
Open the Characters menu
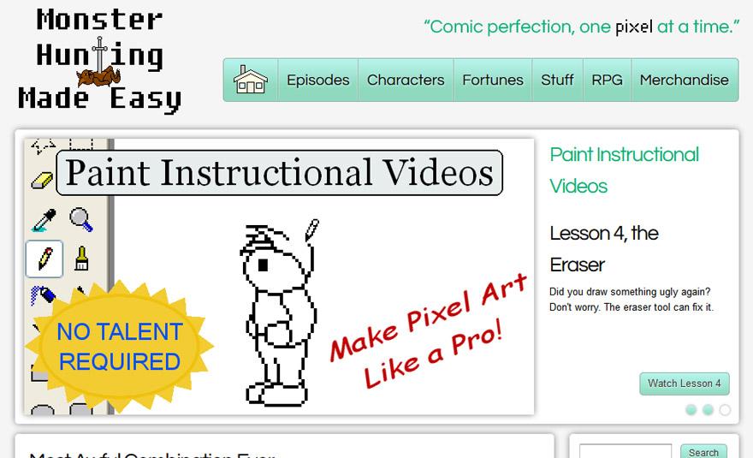tap(406, 80)
